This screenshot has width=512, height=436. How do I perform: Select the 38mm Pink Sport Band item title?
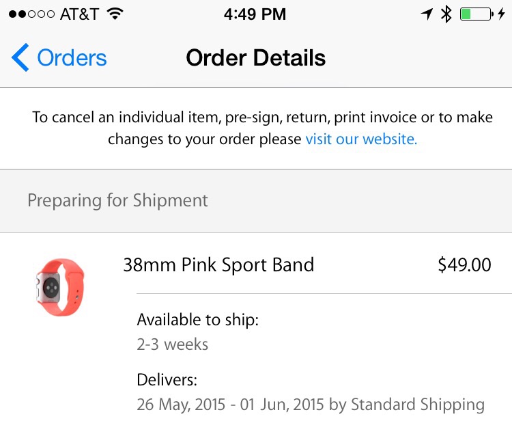218,264
